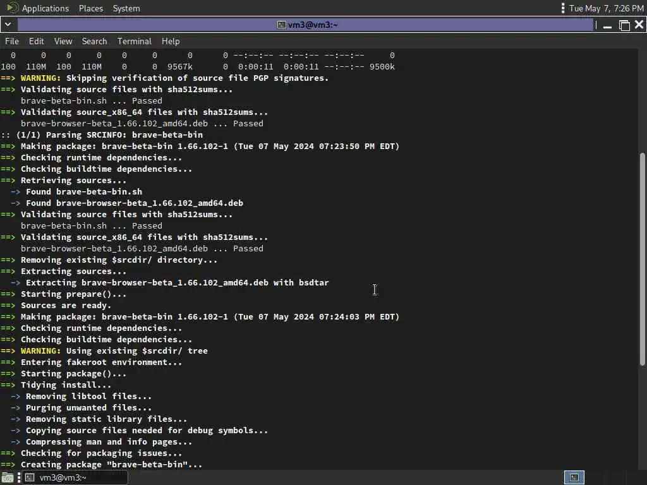Click the 'Starting prepare()...' line
The height and width of the screenshot is (485, 647).
pos(64,294)
